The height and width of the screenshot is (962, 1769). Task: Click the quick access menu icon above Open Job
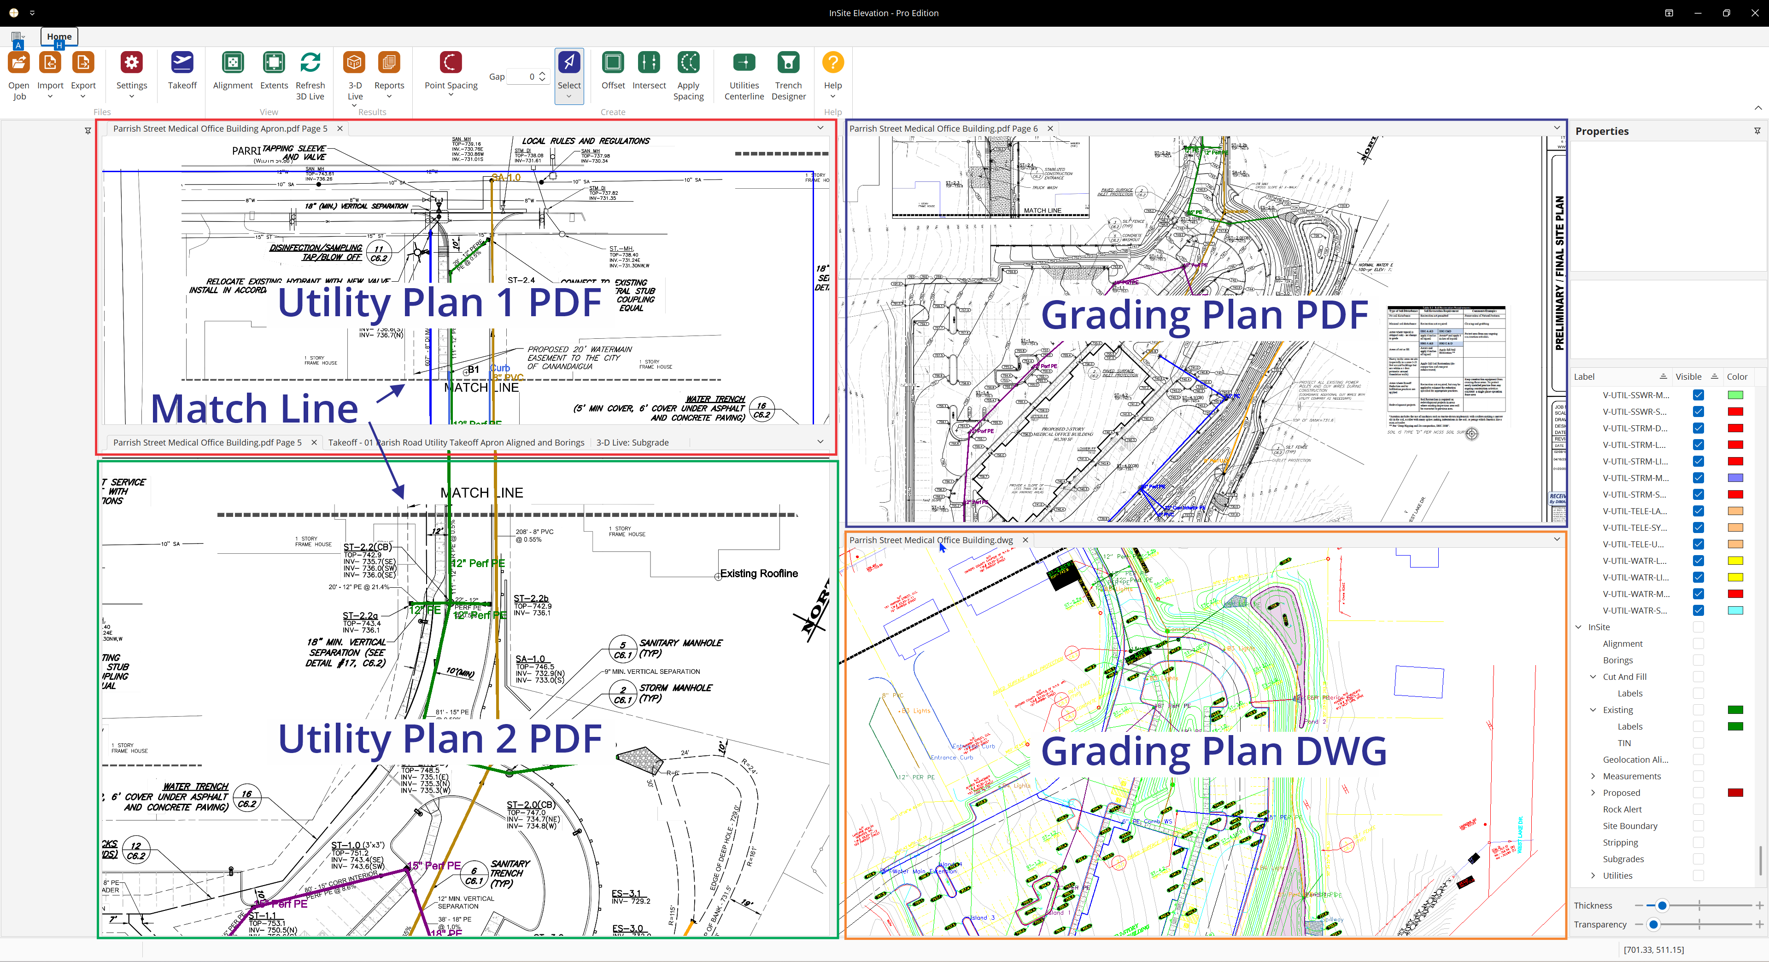coord(17,37)
